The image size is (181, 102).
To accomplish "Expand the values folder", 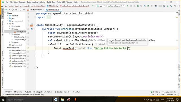I will 10,42.
